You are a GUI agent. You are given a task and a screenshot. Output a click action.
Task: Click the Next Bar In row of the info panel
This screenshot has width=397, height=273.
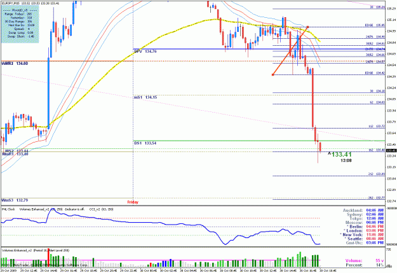click(22, 25)
